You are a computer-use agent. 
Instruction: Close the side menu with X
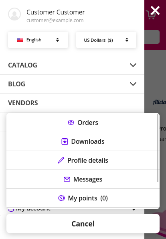[x=155, y=10]
